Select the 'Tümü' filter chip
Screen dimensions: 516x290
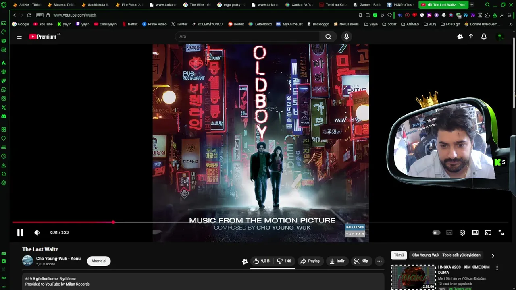tap(399, 255)
